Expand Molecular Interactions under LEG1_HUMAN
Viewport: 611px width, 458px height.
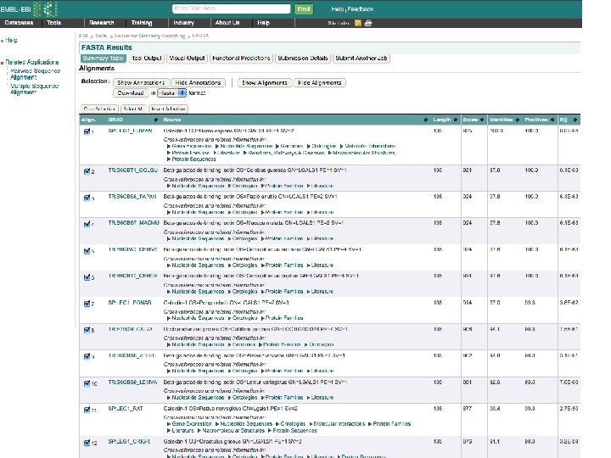(367, 146)
